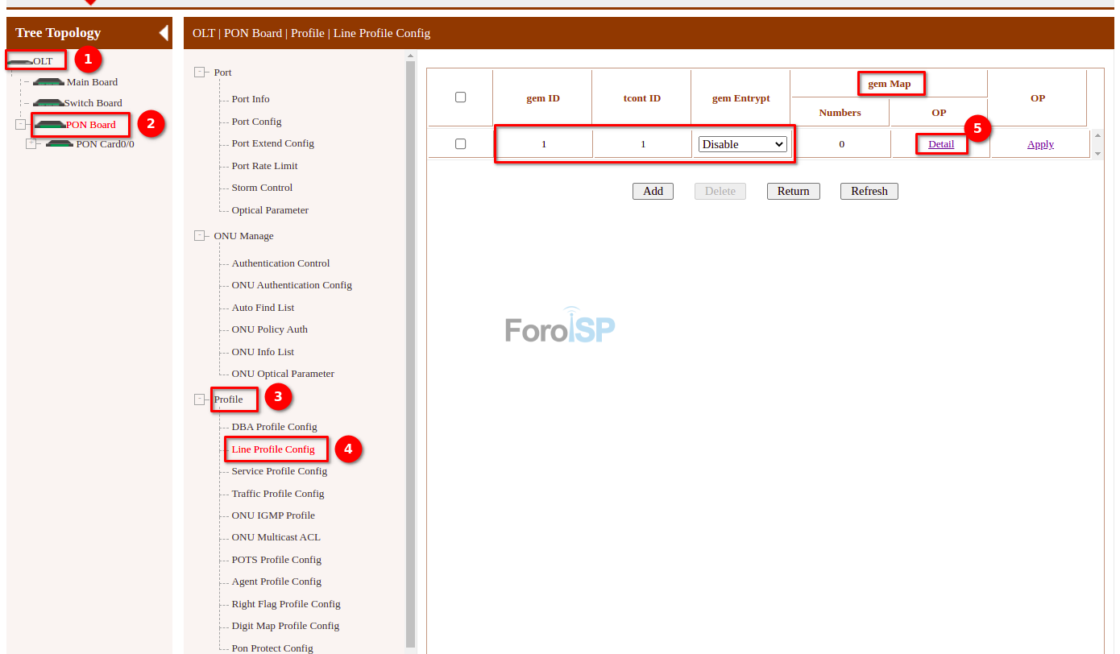Click the Add button

(653, 192)
